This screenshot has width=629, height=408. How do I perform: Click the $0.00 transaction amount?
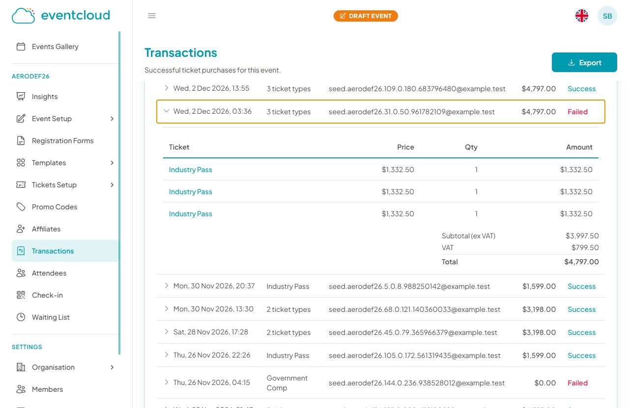click(545, 383)
